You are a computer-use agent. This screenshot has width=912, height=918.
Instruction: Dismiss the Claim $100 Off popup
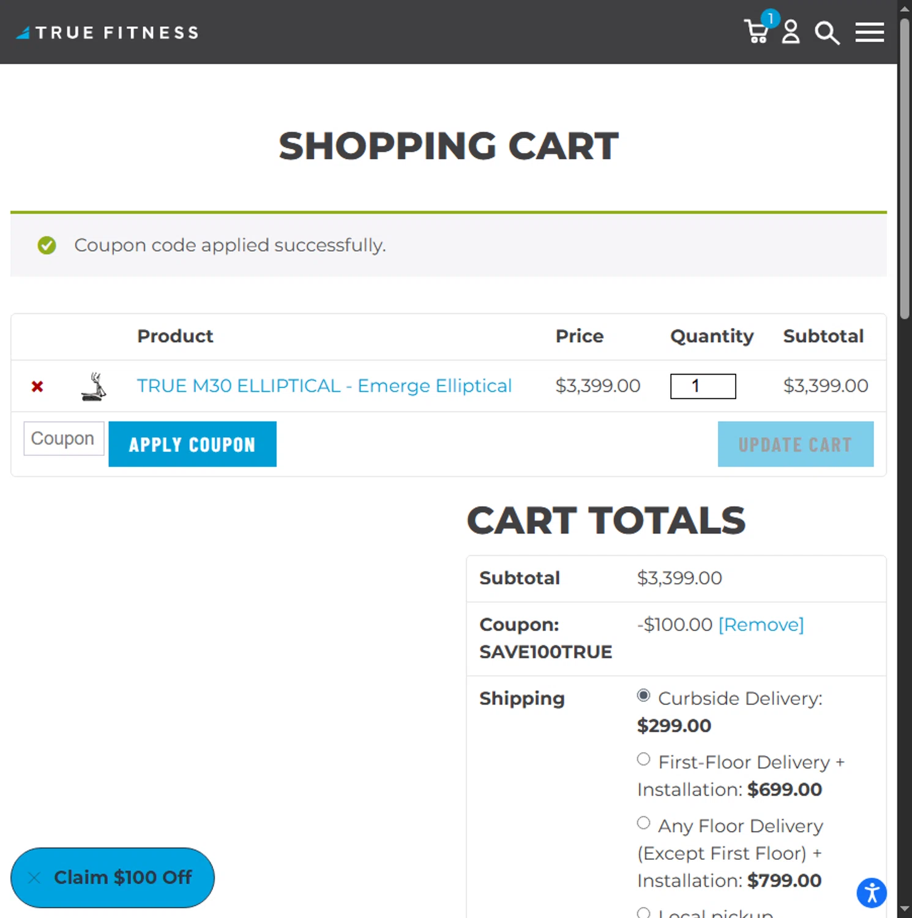34,878
